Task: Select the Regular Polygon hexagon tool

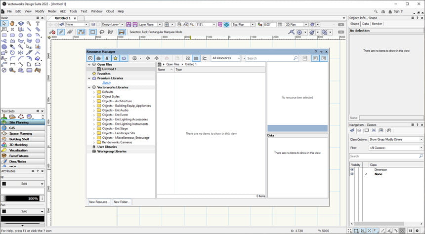Action: [x=38, y=41]
